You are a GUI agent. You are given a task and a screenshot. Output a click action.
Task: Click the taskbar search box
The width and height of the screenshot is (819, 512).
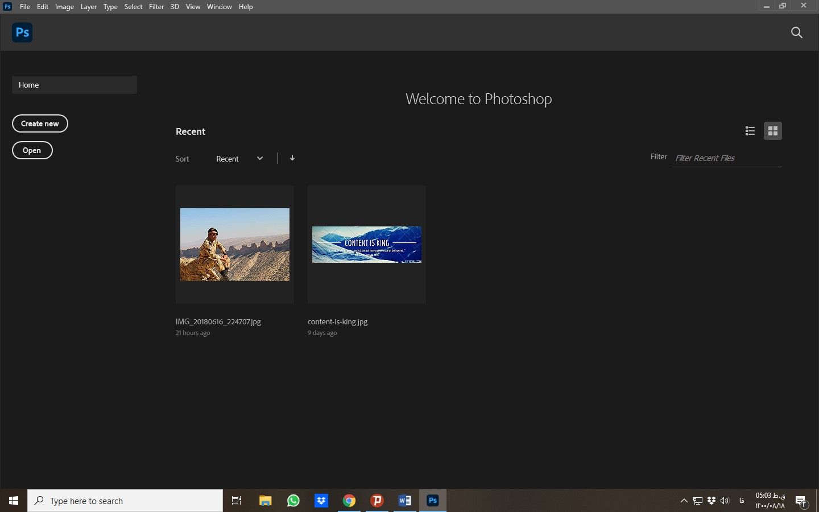coord(125,501)
